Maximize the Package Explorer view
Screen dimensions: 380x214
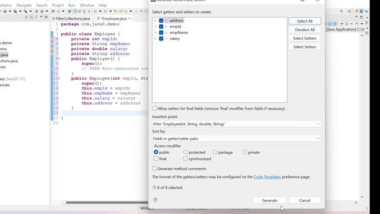point(46,17)
